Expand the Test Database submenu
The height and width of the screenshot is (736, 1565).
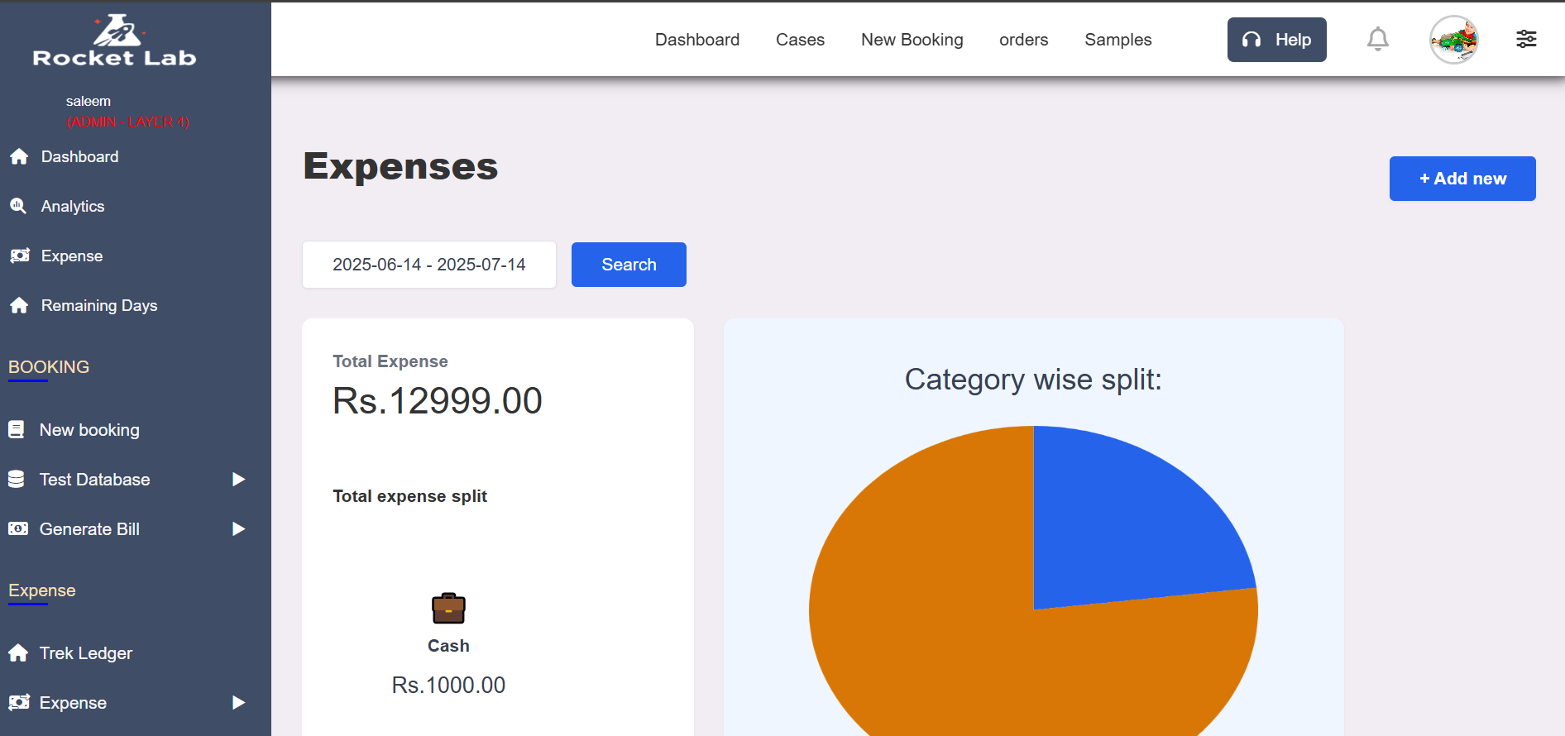238,479
